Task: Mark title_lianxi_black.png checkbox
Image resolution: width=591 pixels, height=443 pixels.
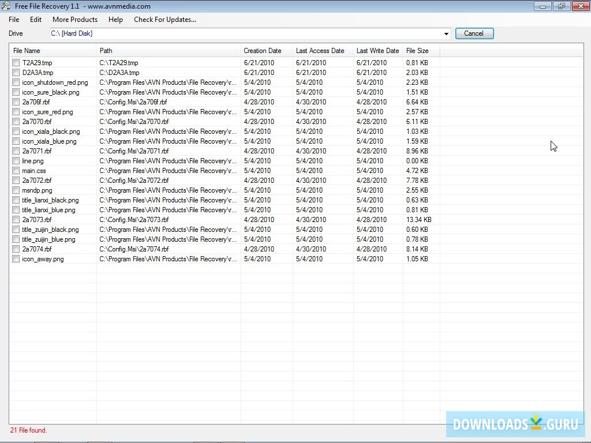Action: (x=16, y=200)
